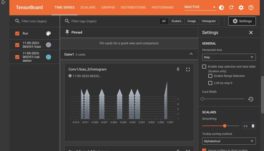The width and height of the screenshot is (264, 151).
Task: Filter cards by Histogram
Action: 209,21
